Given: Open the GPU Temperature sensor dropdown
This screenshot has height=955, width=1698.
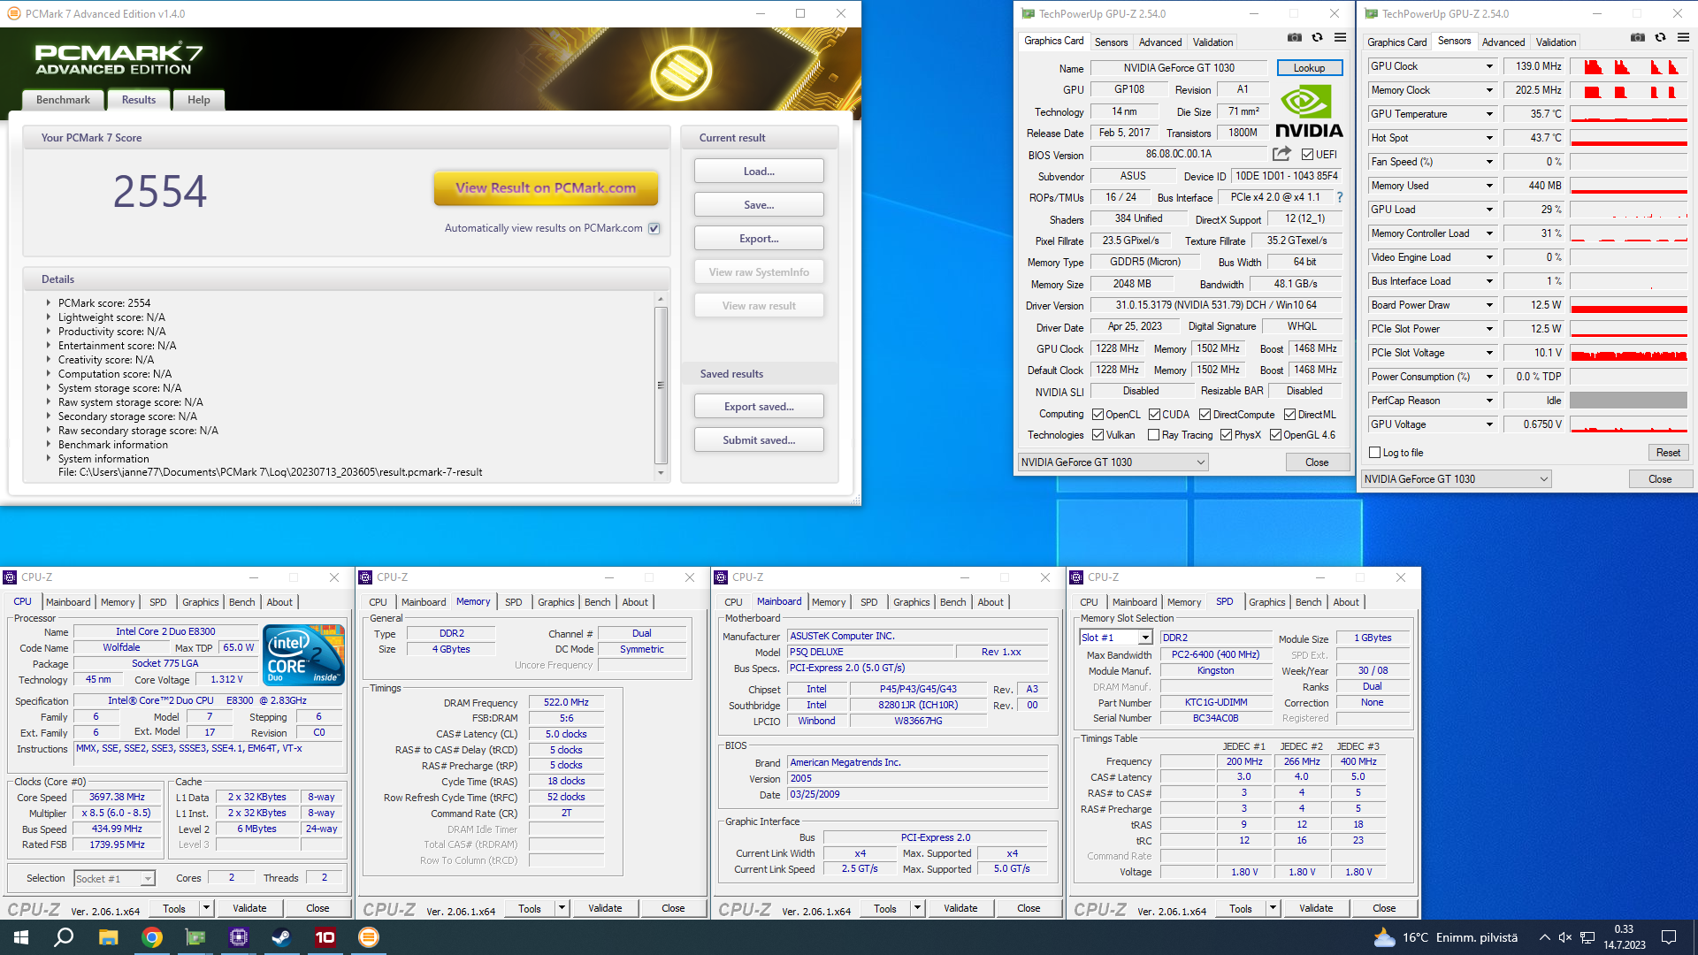Looking at the screenshot, I should coord(1489,114).
